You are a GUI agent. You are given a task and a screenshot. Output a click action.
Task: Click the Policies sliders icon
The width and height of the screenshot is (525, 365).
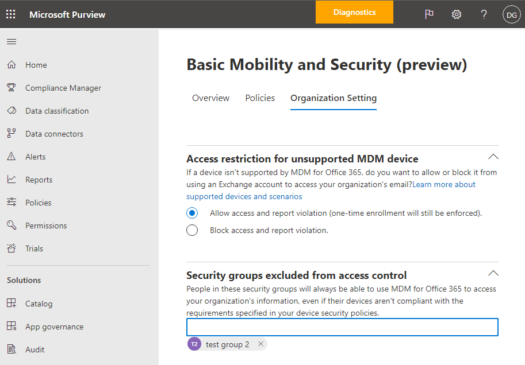(x=12, y=202)
